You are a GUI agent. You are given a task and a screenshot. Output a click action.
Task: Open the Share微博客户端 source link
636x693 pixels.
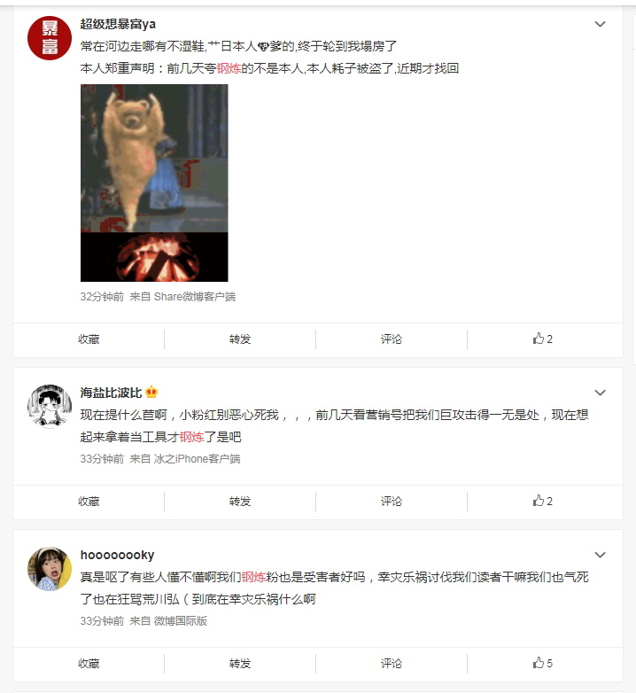click(195, 297)
